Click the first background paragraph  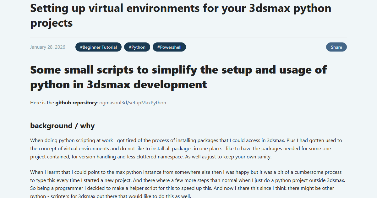[185, 148]
